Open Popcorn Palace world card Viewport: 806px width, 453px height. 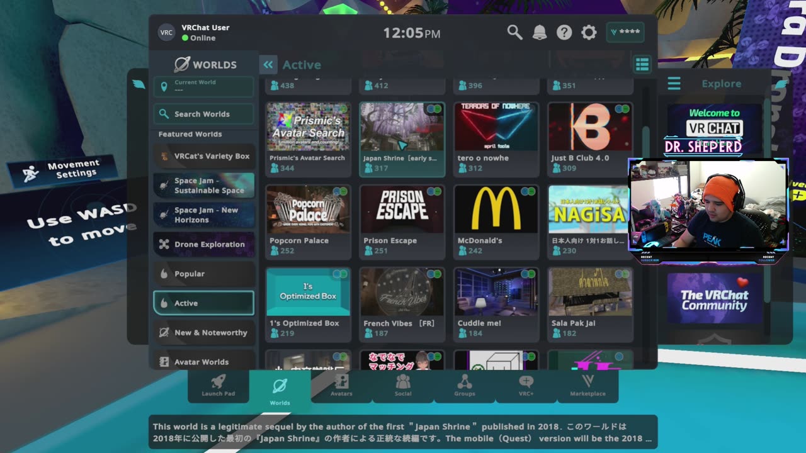(x=308, y=221)
